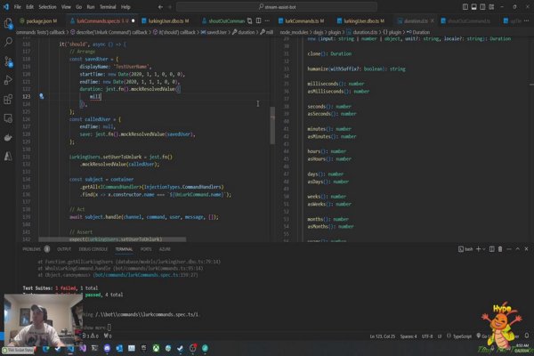This screenshot has height=356, width=534.
Task: Click 'LF' end-of-line in status bar
Action: tap(440, 336)
